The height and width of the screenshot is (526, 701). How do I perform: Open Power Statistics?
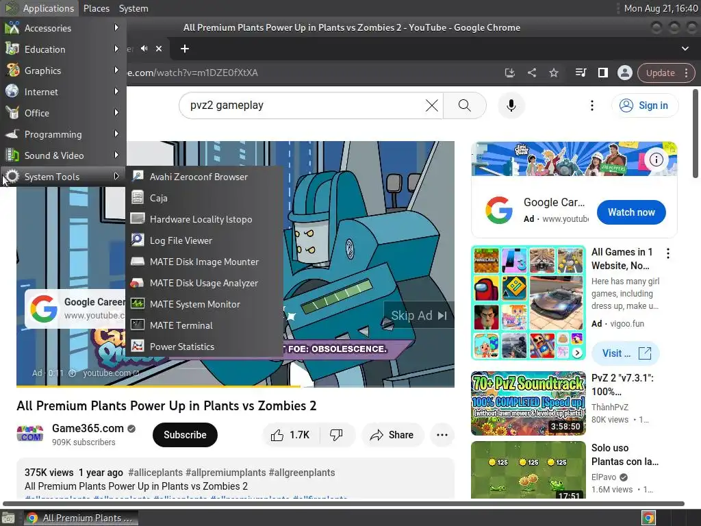pyautogui.click(x=204, y=347)
